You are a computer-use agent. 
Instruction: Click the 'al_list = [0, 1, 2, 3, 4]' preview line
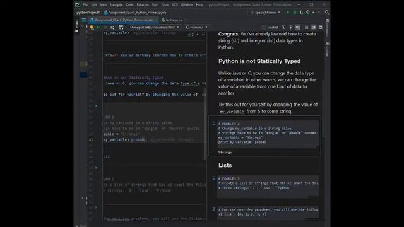242,214
